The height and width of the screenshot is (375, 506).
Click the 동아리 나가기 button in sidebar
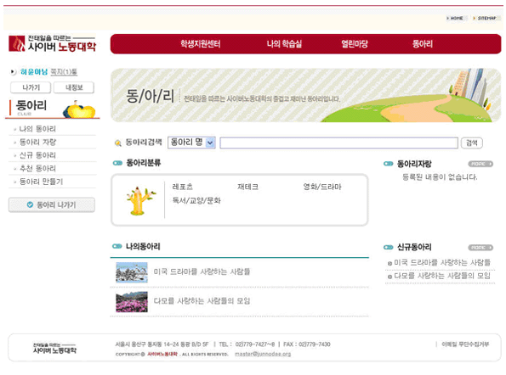click(x=52, y=204)
